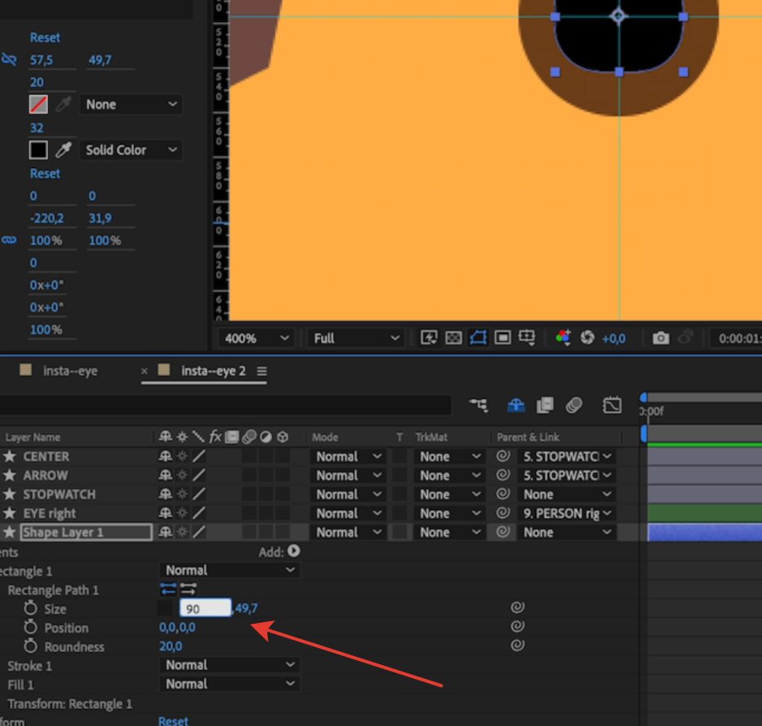
Task: Click the Region of Interest icon
Action: (503, 337)
